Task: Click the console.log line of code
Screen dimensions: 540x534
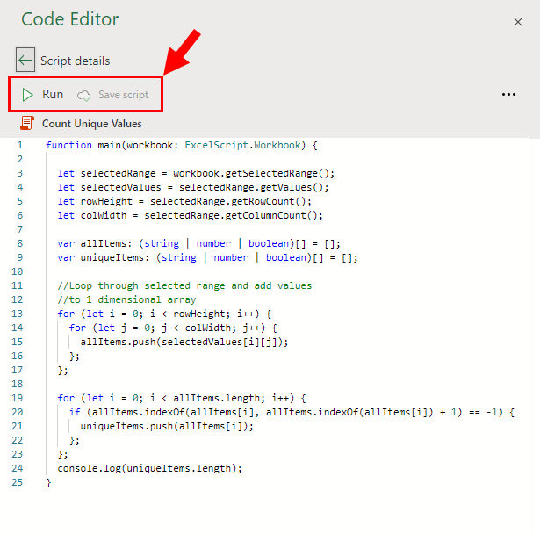Action: click(x=150, y=468)
